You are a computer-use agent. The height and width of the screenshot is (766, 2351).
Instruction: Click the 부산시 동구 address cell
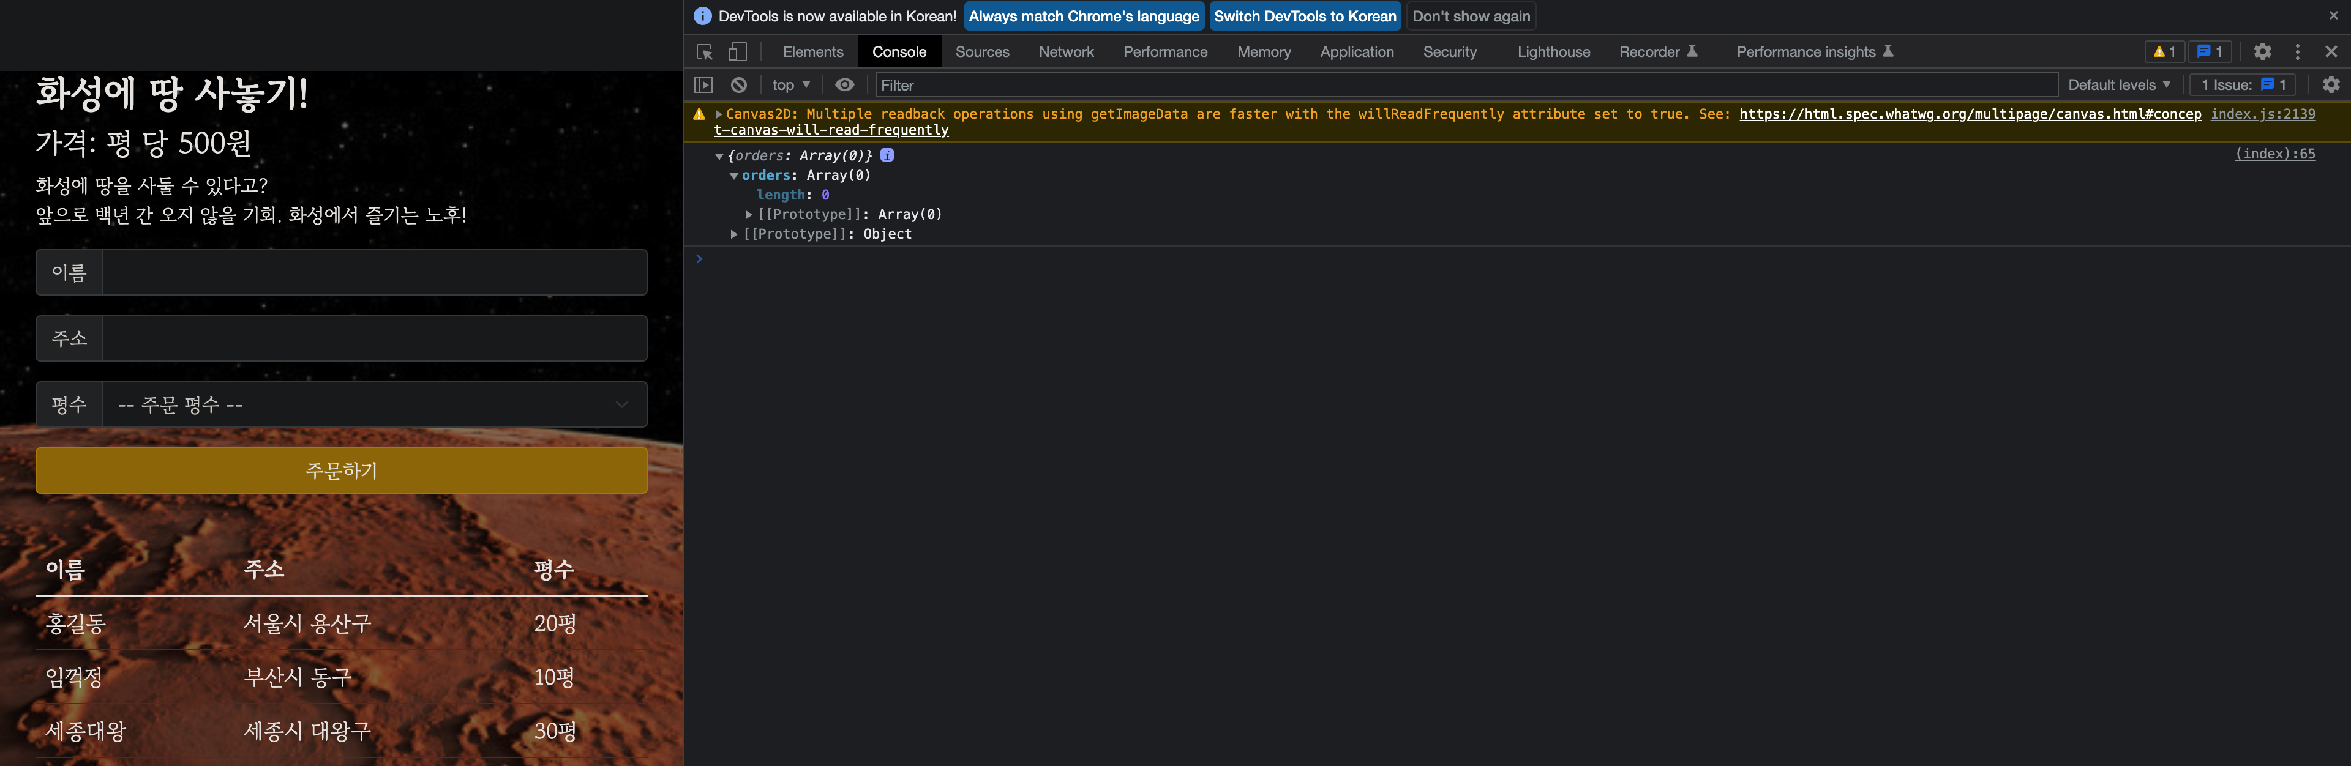pos(298,677)
